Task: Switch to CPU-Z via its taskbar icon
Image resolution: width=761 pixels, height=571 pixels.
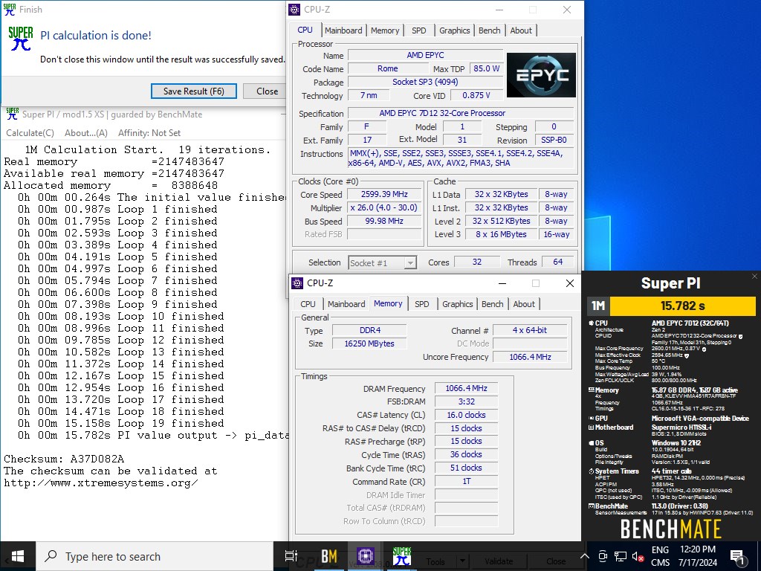Action: point(366,556)
